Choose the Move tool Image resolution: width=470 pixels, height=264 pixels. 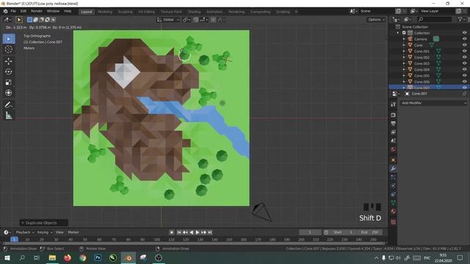pos(9,61)
